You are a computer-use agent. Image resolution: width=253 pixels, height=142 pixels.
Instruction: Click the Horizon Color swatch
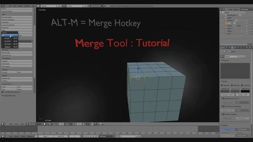(x=225, y=91)
